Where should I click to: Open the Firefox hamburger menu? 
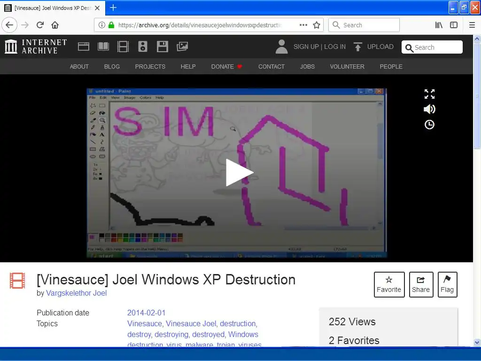pyautogui.click(x=472, y=25)
